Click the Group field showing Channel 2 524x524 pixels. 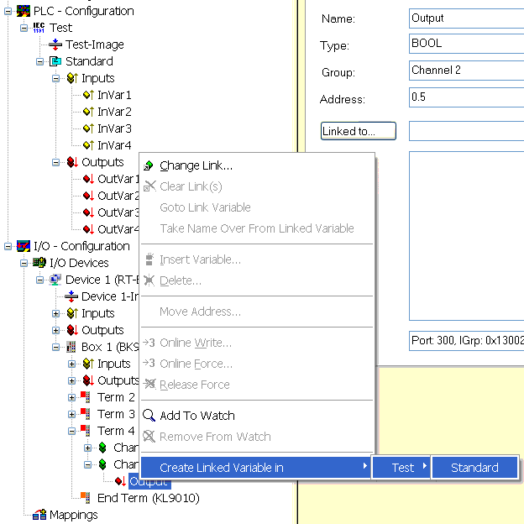(x=467, y=71)
